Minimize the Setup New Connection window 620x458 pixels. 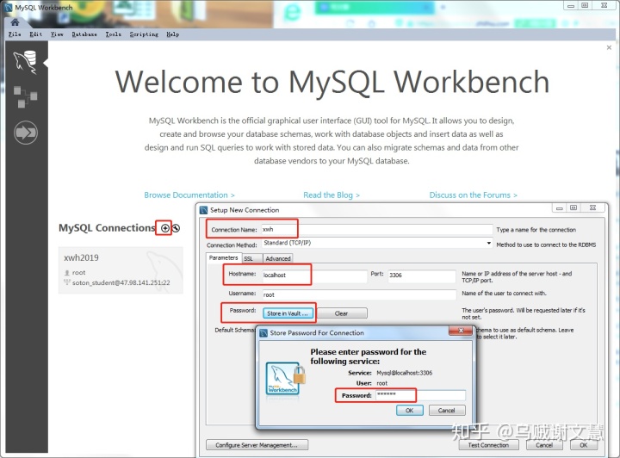[x=559, y=207]
